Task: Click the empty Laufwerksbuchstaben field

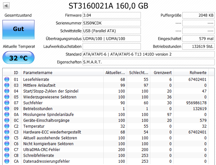Action: pos(112,46)
